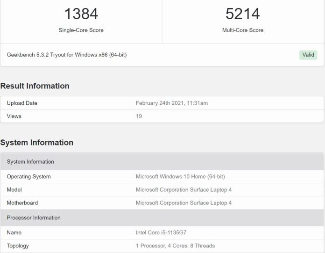Screen dimensions: 325x253
Task: Click the 1384 single-core score number
Action: [x=81, y=14]
